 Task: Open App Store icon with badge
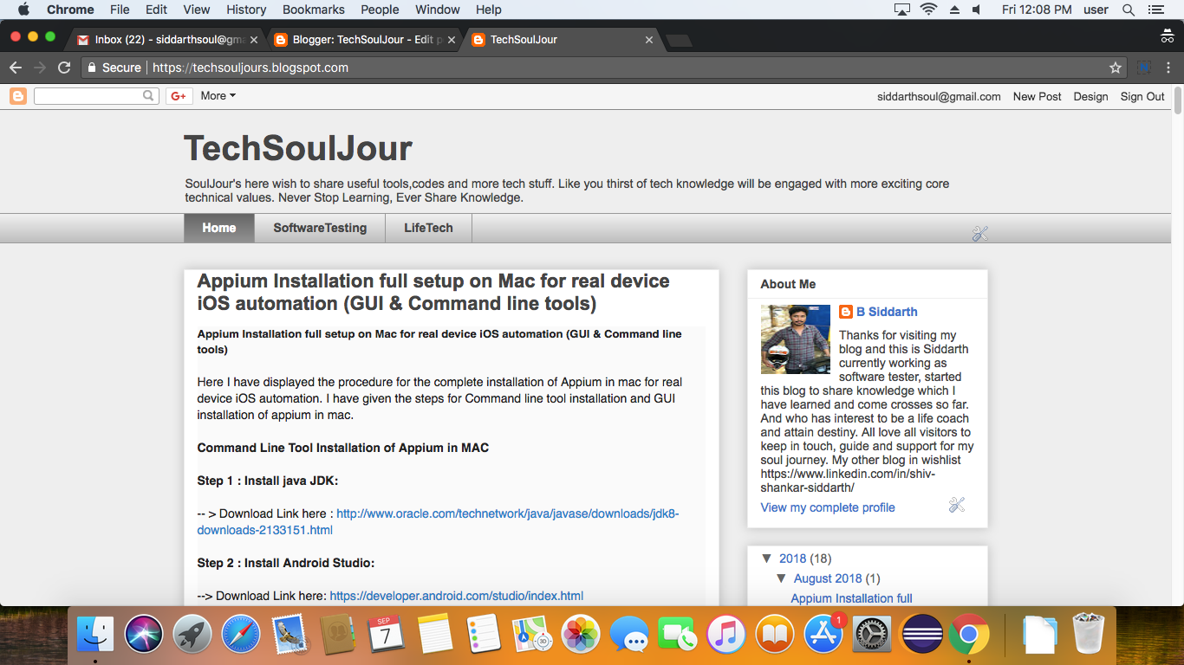(824, 636)
